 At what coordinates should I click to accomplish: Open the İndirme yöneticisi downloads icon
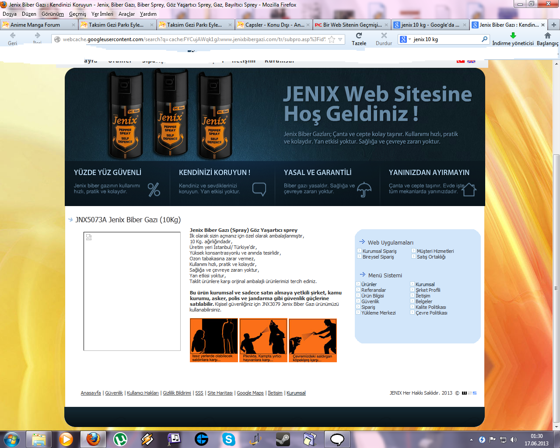(x=513, y=36)
